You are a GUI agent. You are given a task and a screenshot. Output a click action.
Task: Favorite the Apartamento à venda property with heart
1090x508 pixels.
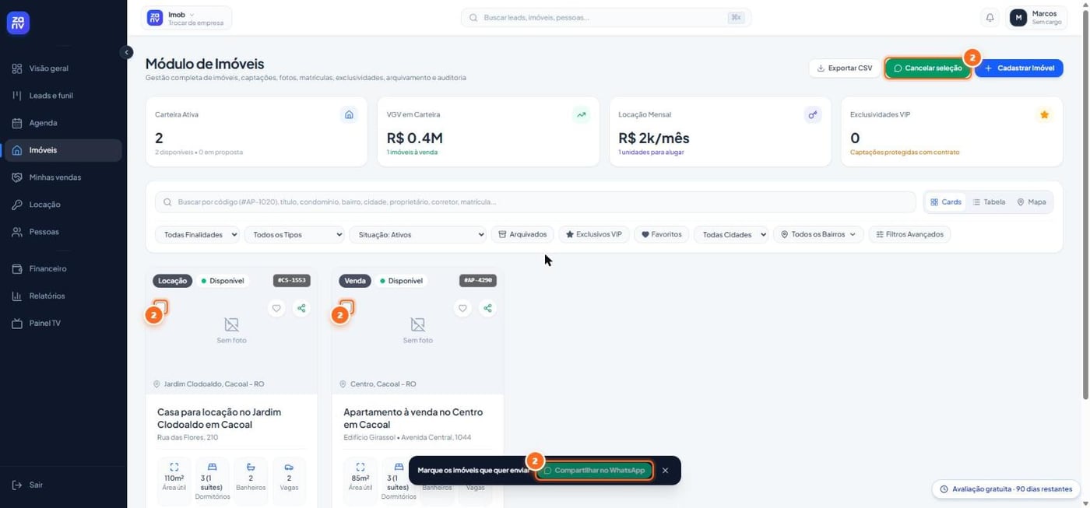coord(462,308)
